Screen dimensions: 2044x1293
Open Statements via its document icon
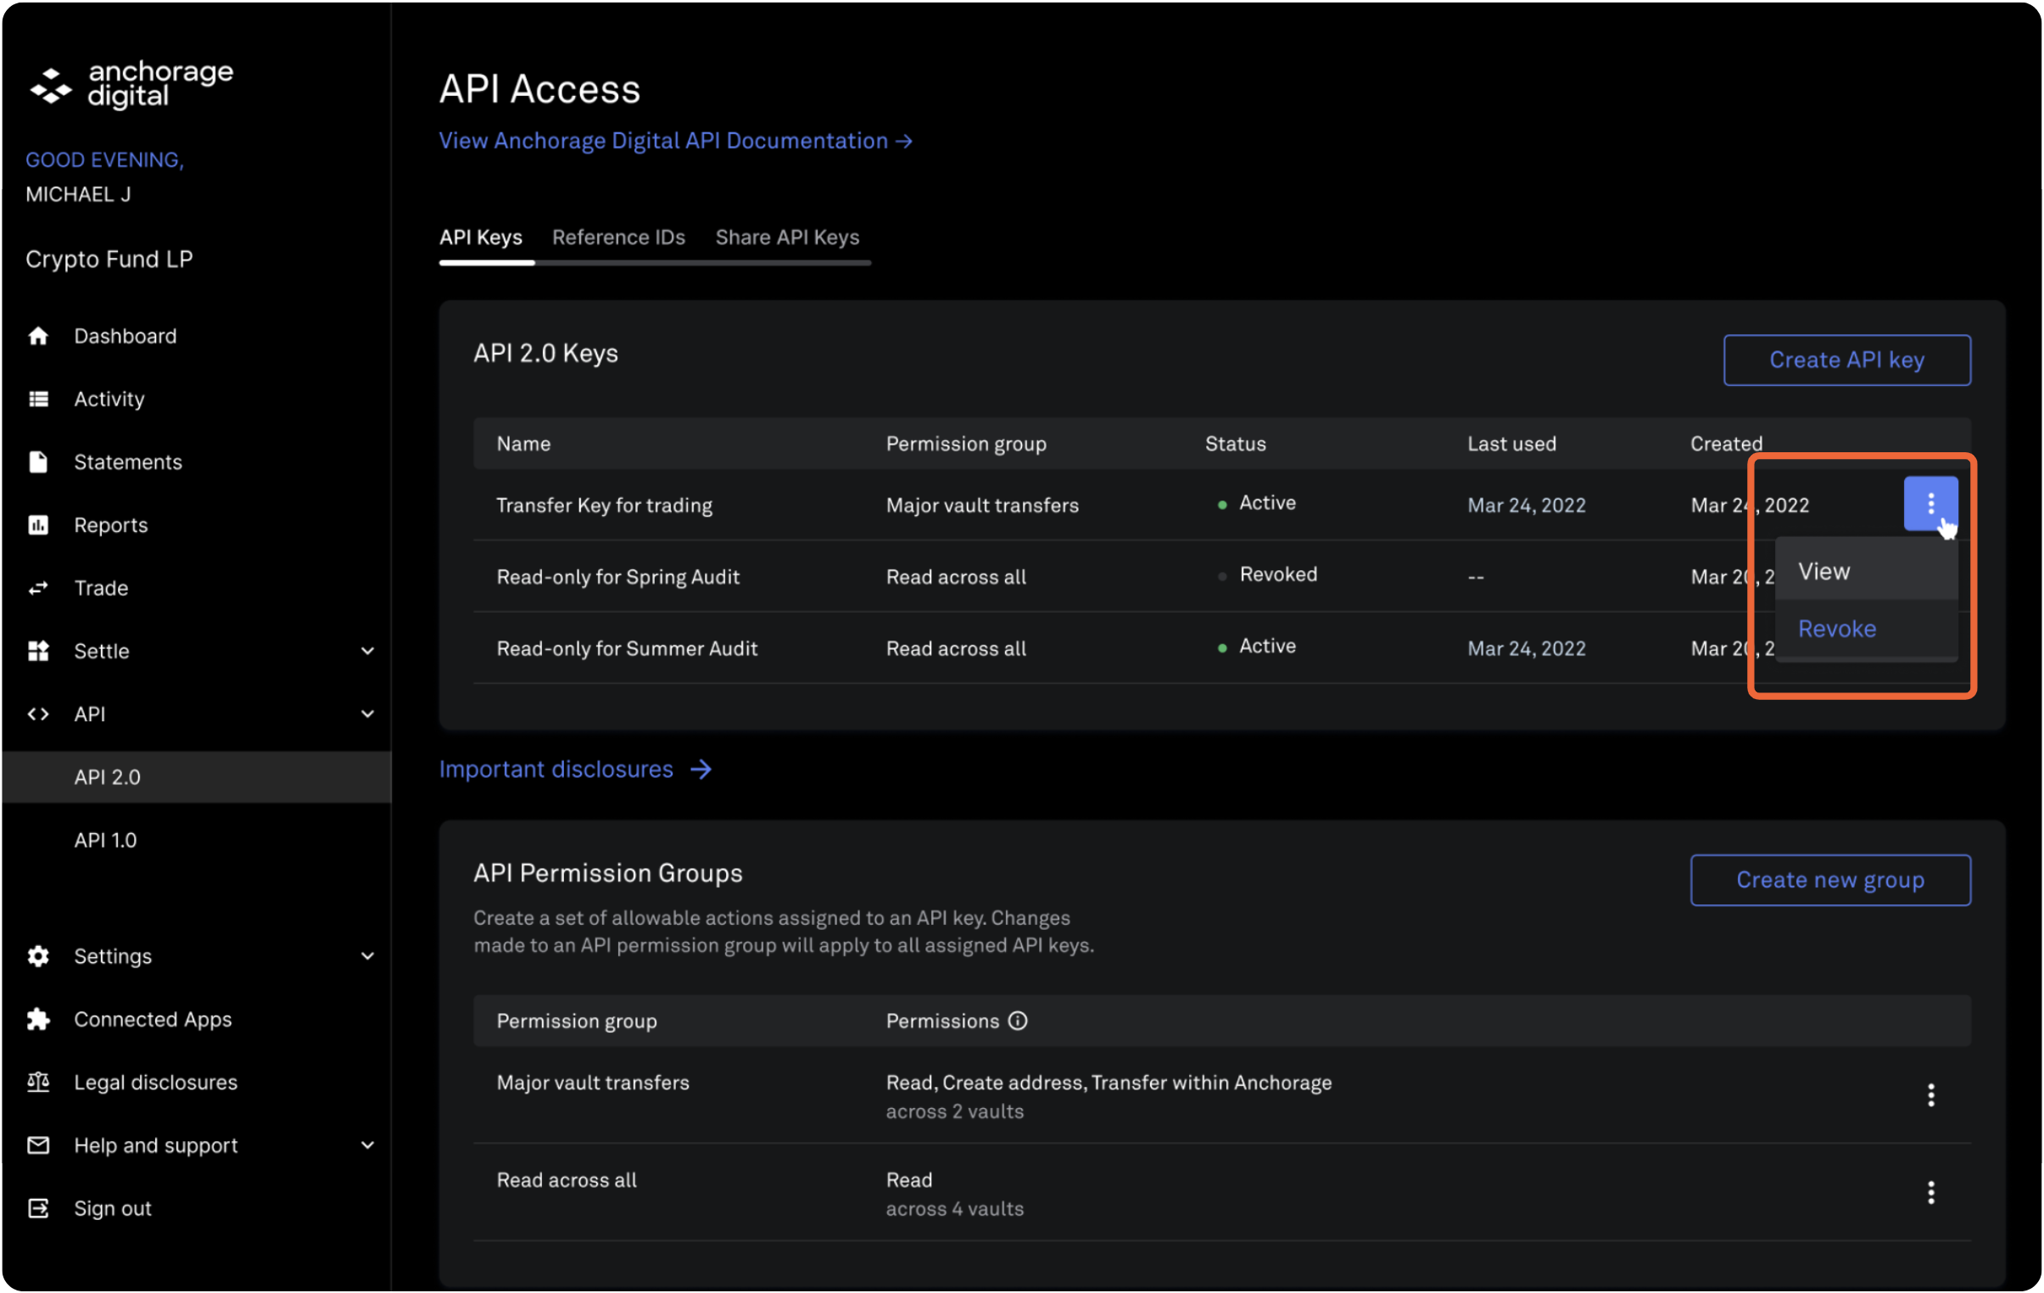pos(38,462)
